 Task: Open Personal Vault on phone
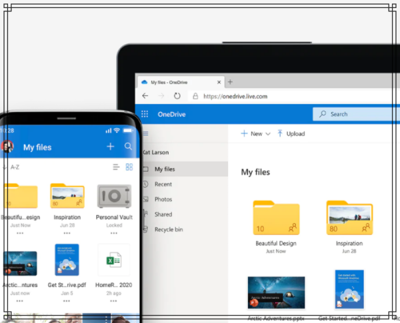point(114,196)
